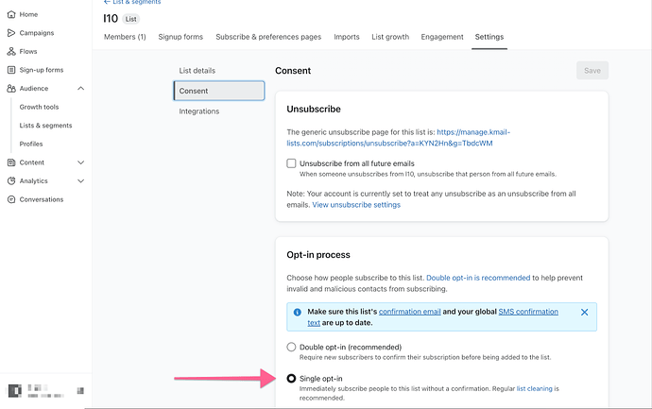
Task: Check Unsubscribe from all future emails
Action: point(292,163)
